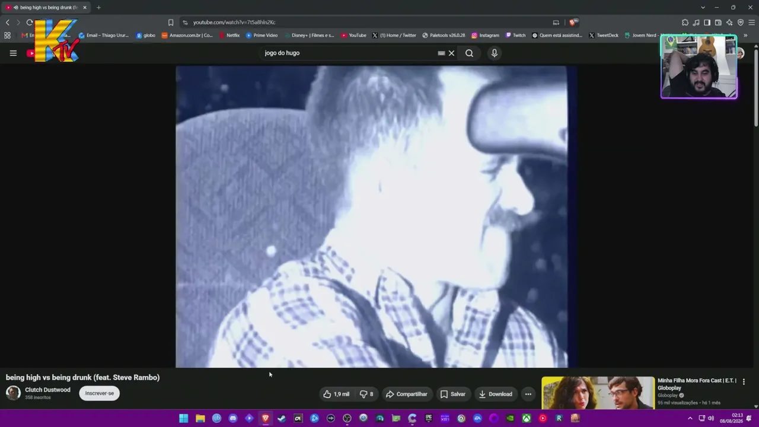Open options menu for Globoplay recommended video
Image resolution: width=759 pixels, height=427 pixels.
[x=744, y=382]
